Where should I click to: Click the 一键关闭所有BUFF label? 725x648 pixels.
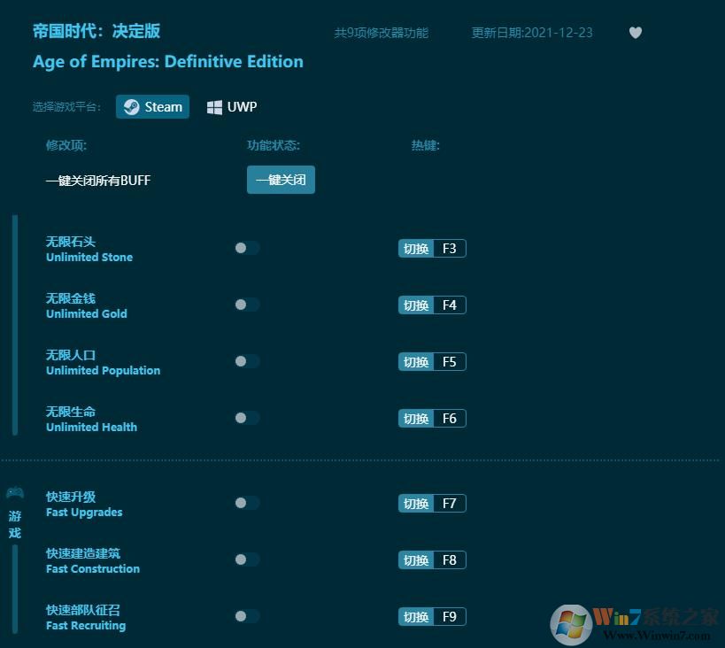98,181
